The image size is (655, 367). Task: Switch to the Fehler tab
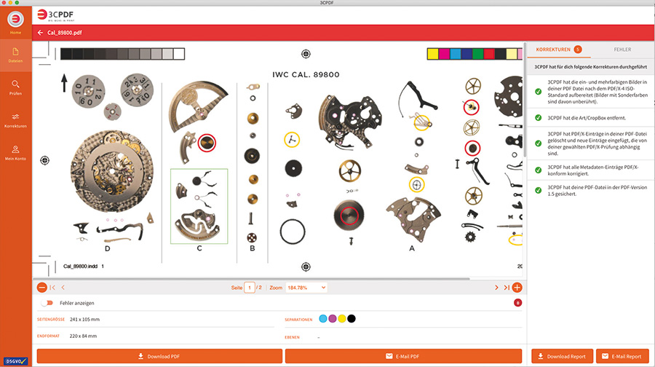pos(622,50)
